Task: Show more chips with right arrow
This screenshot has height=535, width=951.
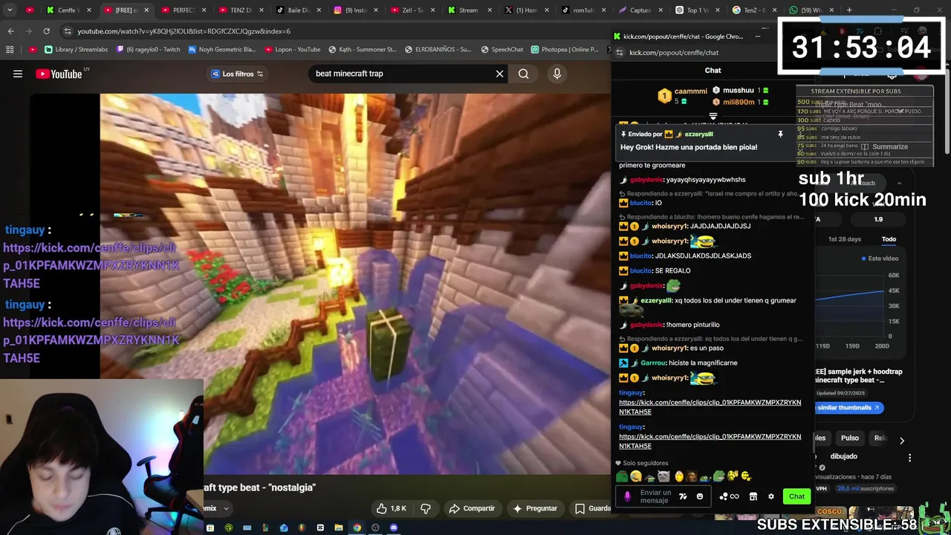Action: [902, 440]
